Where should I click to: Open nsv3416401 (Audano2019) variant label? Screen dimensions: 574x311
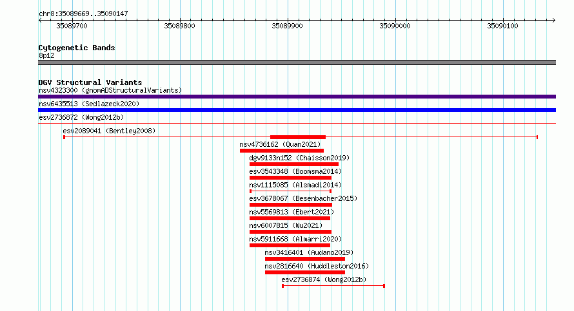click(x=309, y=252)
